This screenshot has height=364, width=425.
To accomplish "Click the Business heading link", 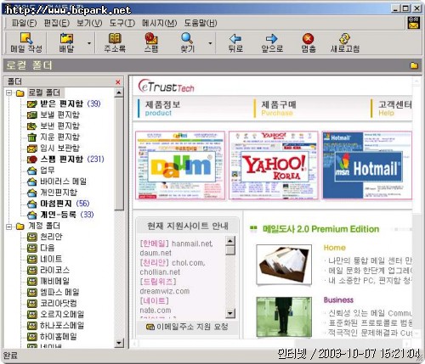I will (338, 300).
